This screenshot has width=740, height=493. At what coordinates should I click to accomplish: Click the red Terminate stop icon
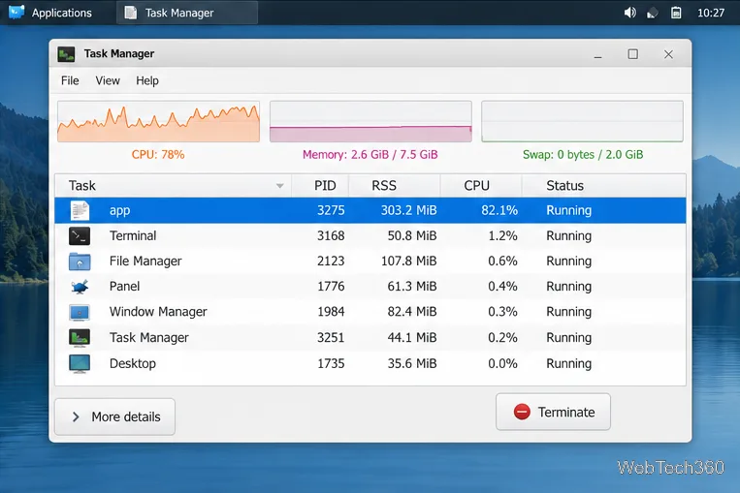(x=522, y=412)
